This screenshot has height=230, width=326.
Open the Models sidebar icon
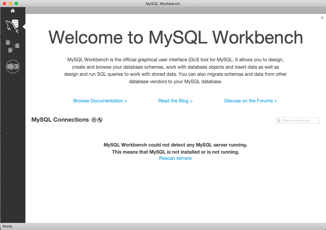(x=12, y=46)
